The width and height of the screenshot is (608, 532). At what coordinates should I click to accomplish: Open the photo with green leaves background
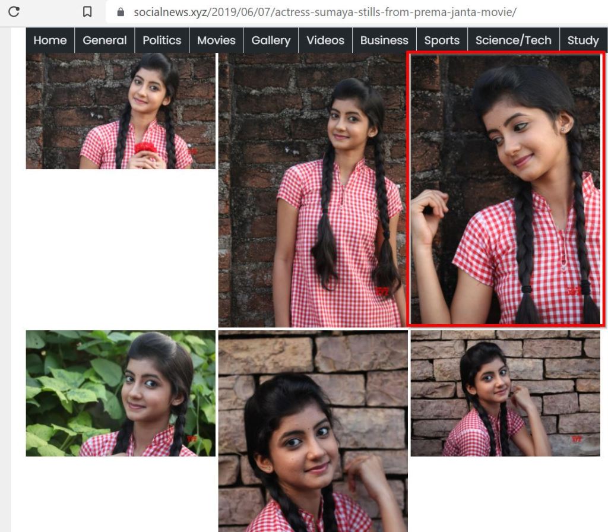click(121, 393)
